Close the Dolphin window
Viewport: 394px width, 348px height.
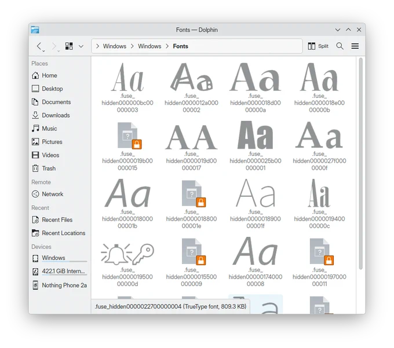click(359, 30)
